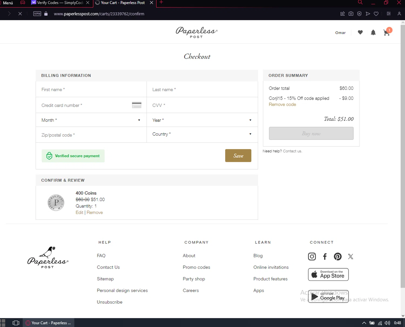Open About footer link
Image resolution: width=405 pixels, height=327 pixels.
(x=189, y=255)
